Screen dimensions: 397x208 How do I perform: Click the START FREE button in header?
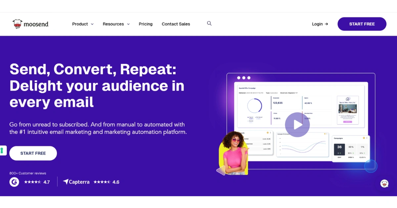362,24
